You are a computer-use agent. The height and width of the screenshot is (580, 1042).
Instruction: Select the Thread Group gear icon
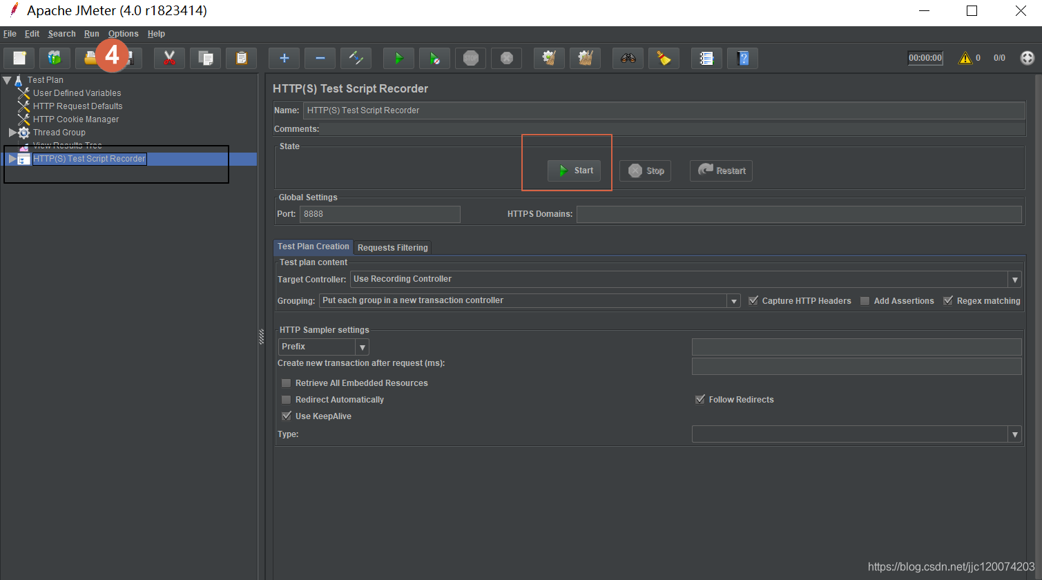24,133
